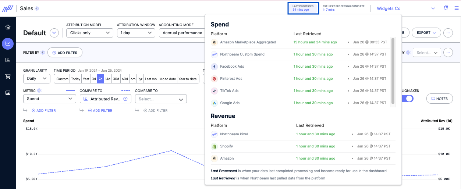The image size is (461, 189).
Task: Open the Select dropdown near top right filter
Action: 427,53
